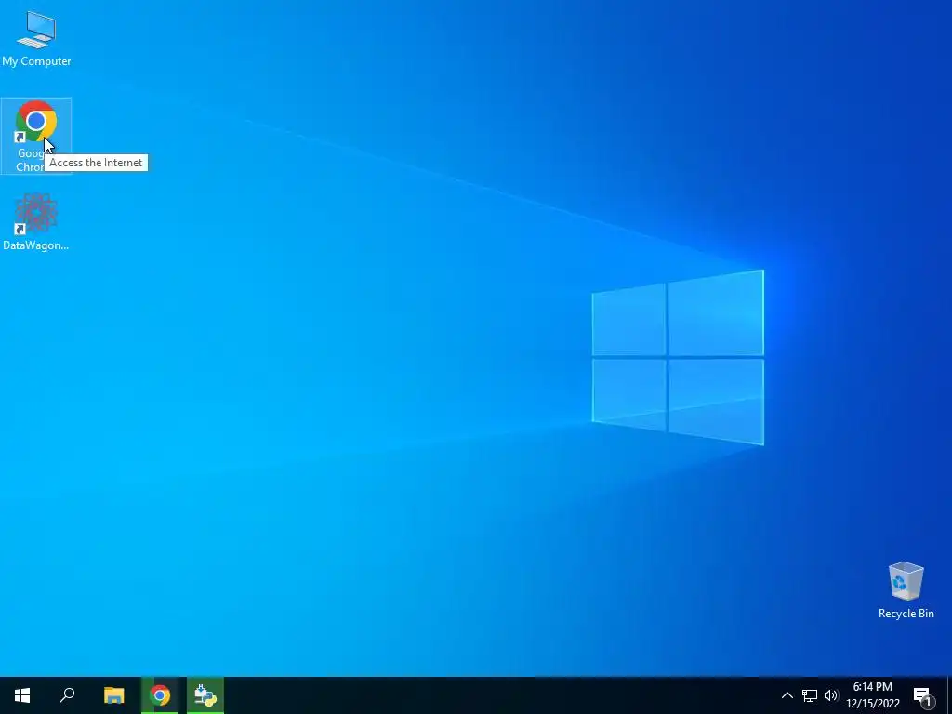Viewport: 952px width, 714px height.
Task: Open the notification Action Center icon
Action: pyautogui.click(x=923, y=695)
